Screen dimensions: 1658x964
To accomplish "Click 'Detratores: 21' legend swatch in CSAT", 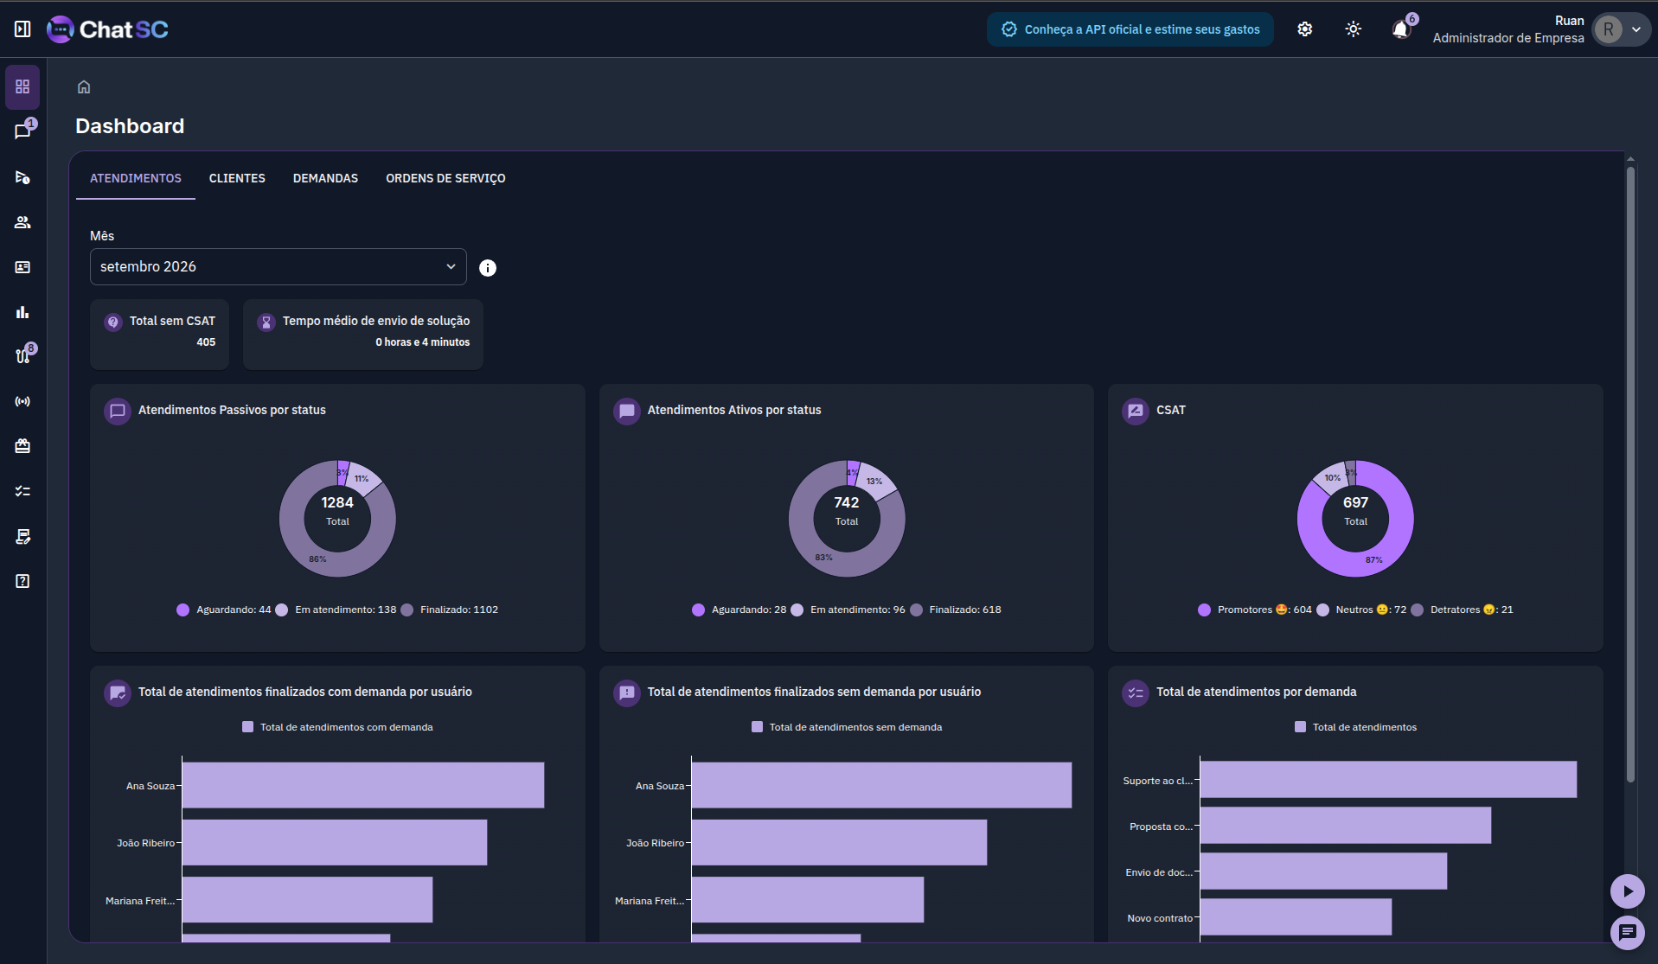I will [1417, 610].
